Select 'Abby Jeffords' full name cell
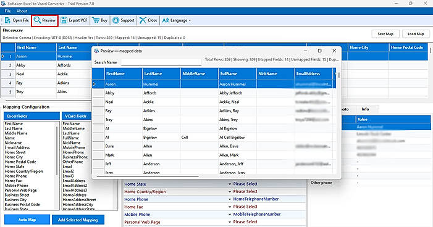This screenshot has height=227, width=433. pyautogui.click(x=237, y=93)
